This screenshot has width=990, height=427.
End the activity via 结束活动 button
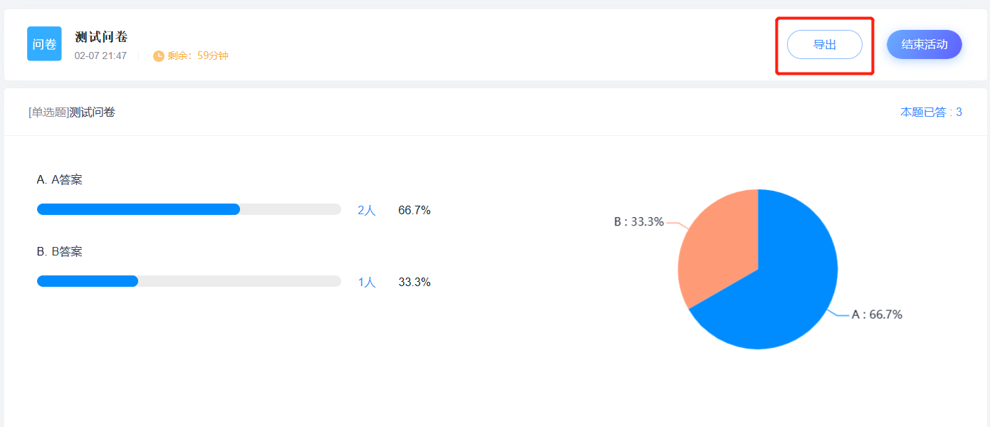pyautogui.click(x=924, y=44)
